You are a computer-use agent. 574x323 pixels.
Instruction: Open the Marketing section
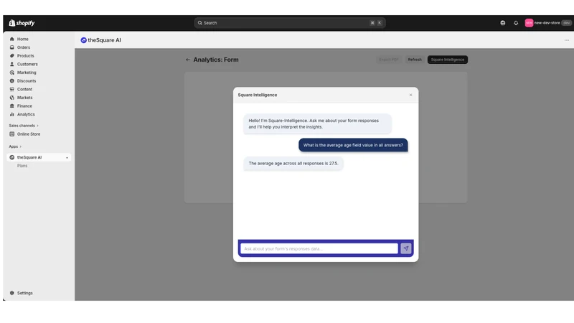coord(27,72)
